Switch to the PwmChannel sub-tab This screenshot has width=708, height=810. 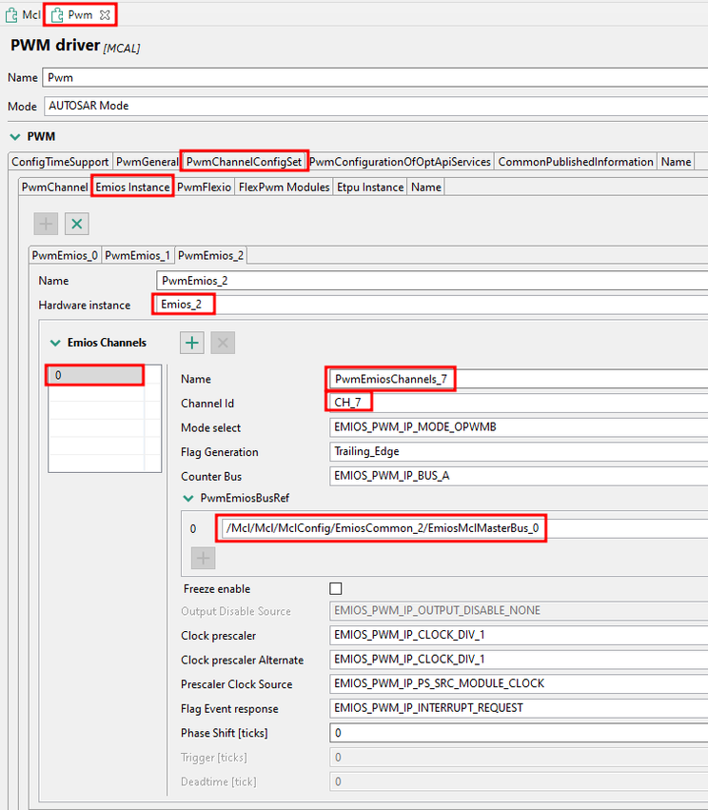click(55, 187)
